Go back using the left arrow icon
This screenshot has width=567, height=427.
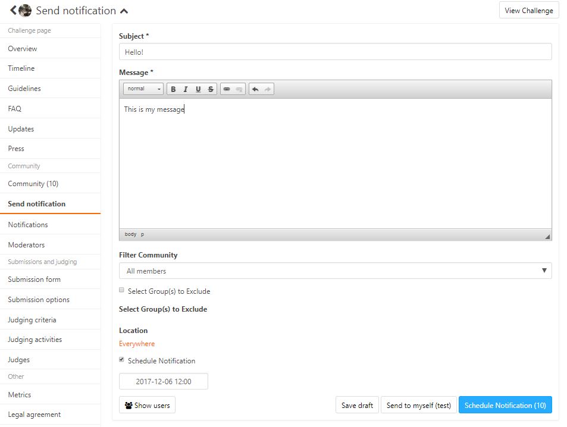coord(13,10)
